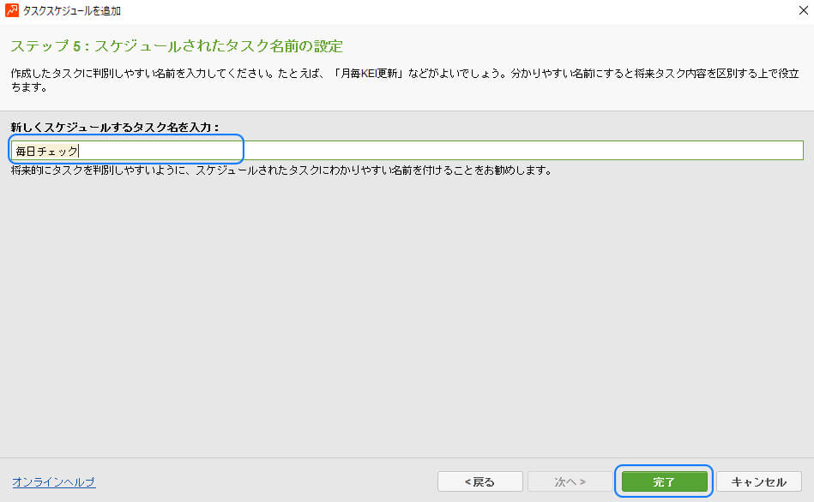
Task: Click the hint text below the name field
Action: click(x=280, y=170)
